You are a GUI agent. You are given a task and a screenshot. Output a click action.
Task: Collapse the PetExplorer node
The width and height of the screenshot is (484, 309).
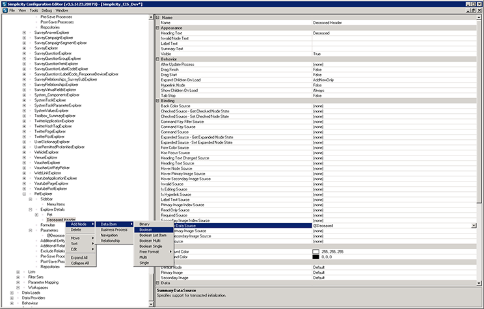pyautogui.click(x=24, y=194)
